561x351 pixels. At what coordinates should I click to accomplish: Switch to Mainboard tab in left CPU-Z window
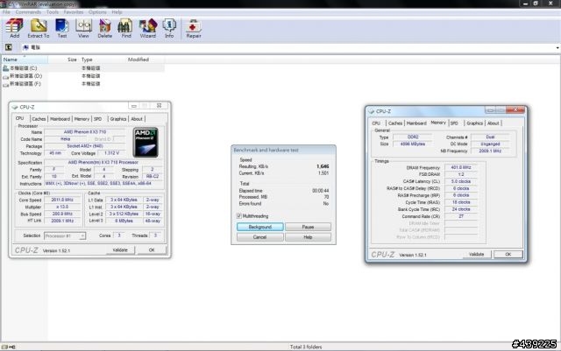[60, 119]
